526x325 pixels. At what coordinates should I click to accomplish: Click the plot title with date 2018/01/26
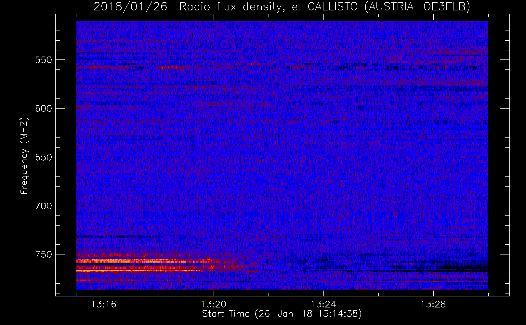coord(282,6)
